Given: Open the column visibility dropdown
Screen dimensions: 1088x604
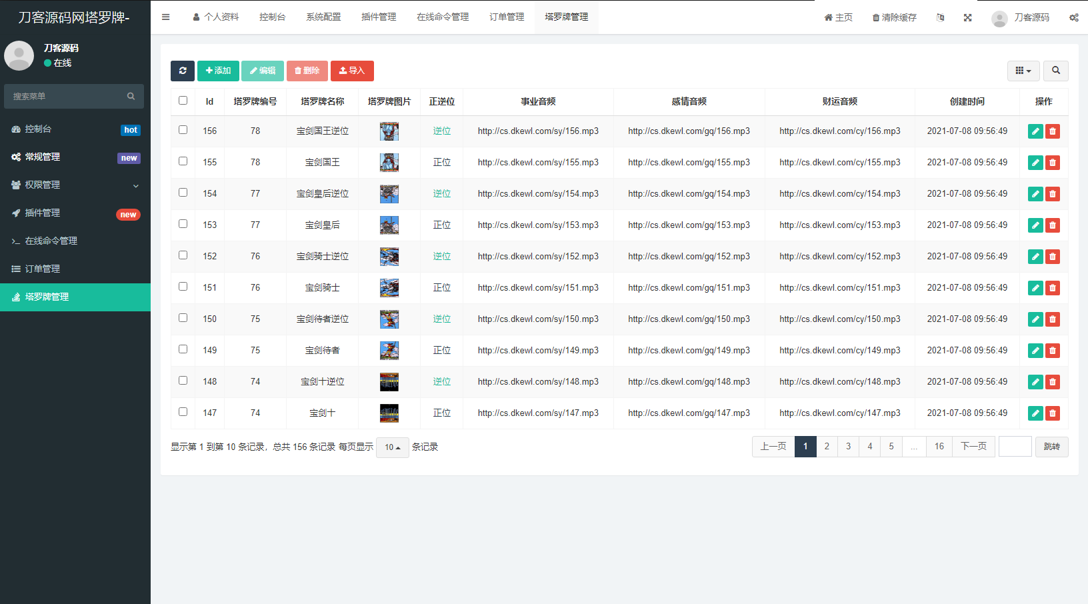Looking at the screenshot, I should pyautogui.click(x=1023, y=71).
